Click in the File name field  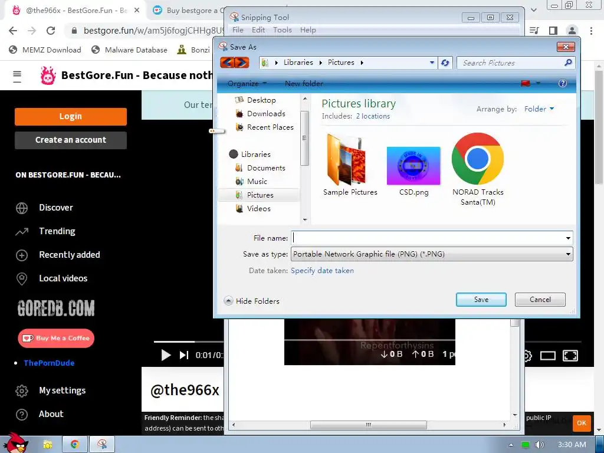pos(428,238)
